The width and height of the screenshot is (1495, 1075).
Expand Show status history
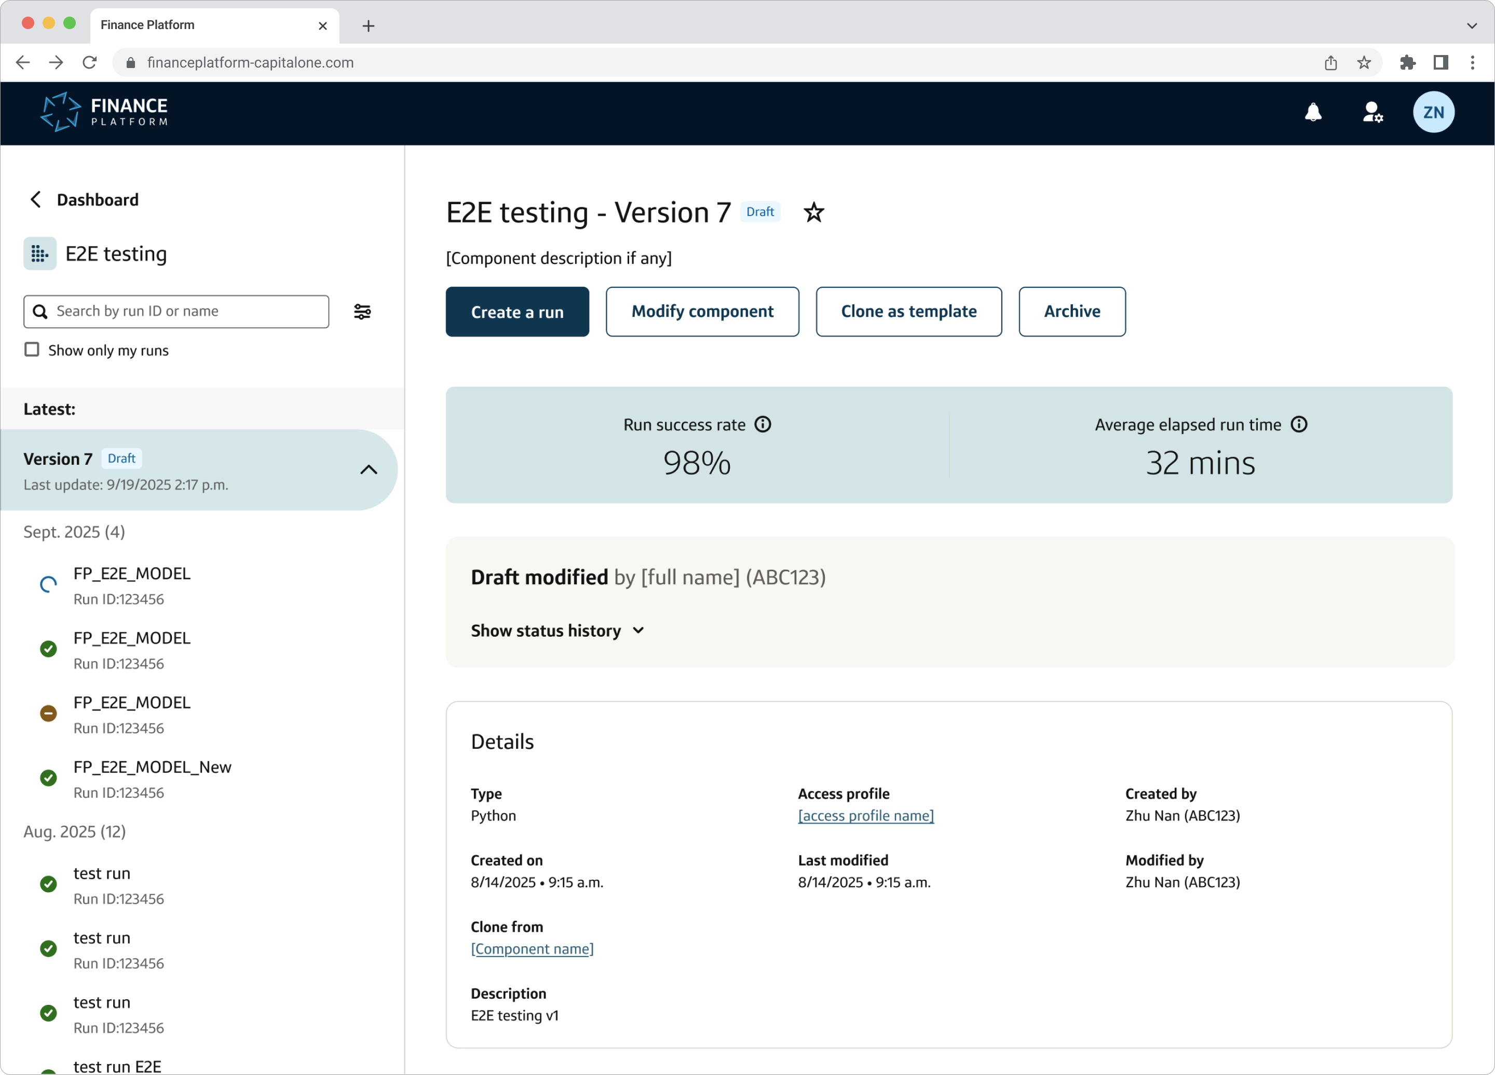coord(558,631)
